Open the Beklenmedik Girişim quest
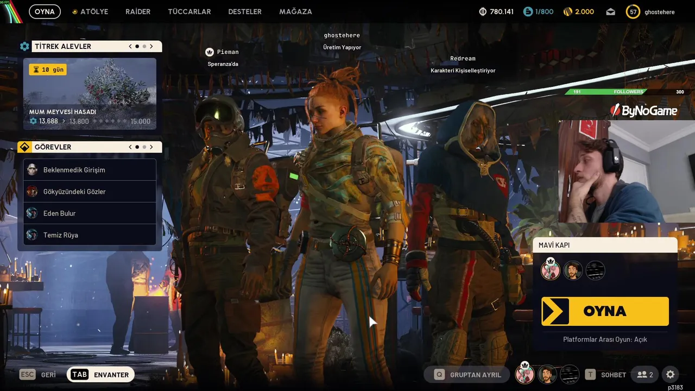The image size is (695, 391). click(90, 170)
